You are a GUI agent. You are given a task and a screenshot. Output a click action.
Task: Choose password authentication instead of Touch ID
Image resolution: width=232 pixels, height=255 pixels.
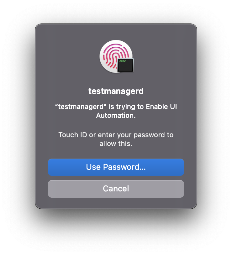click(x=116, y=167)
